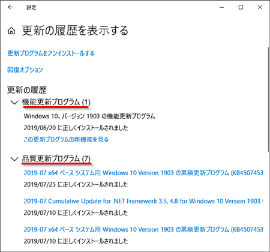Click the vertical scrollbar thumb
The height and width of the screenshot is (252, 270).
pos(268,100)
